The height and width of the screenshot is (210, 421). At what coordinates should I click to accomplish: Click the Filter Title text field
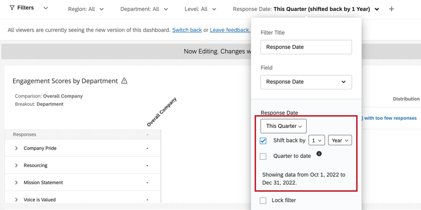(x=306, y=47)
